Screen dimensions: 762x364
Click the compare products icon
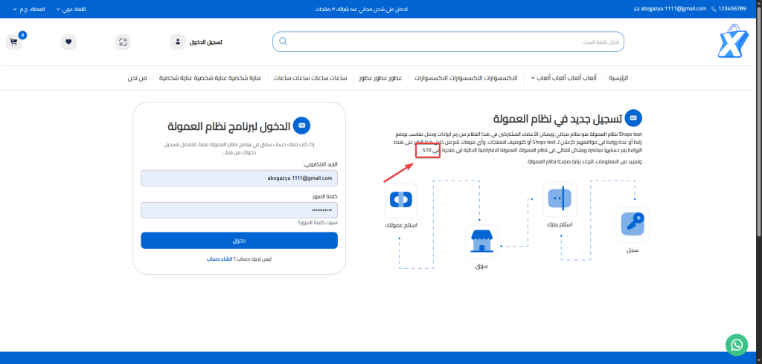123,42
